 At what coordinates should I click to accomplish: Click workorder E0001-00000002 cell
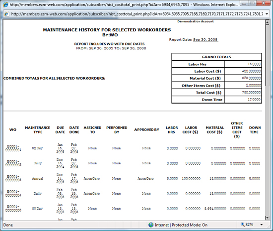click(13, 163)
